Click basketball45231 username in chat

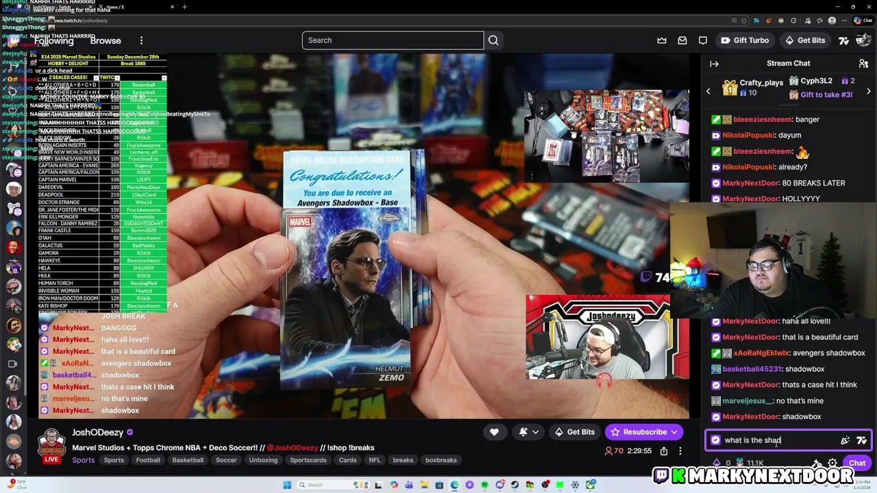click(752, 369)
